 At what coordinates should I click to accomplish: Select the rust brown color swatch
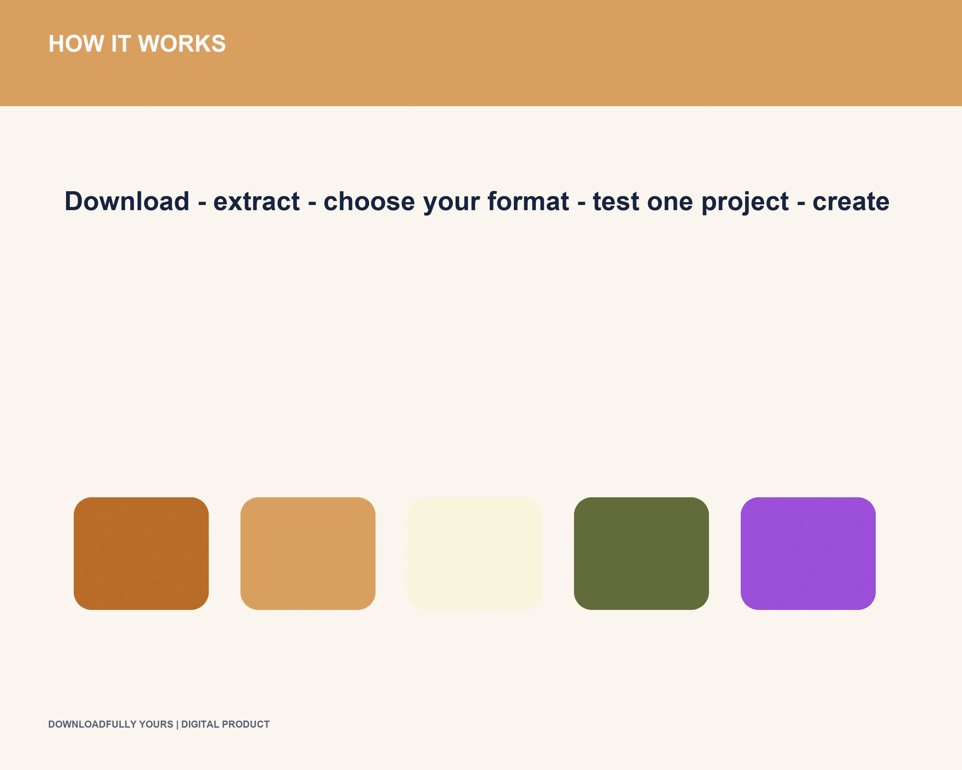pyautogui.click(x=141, y=553)
